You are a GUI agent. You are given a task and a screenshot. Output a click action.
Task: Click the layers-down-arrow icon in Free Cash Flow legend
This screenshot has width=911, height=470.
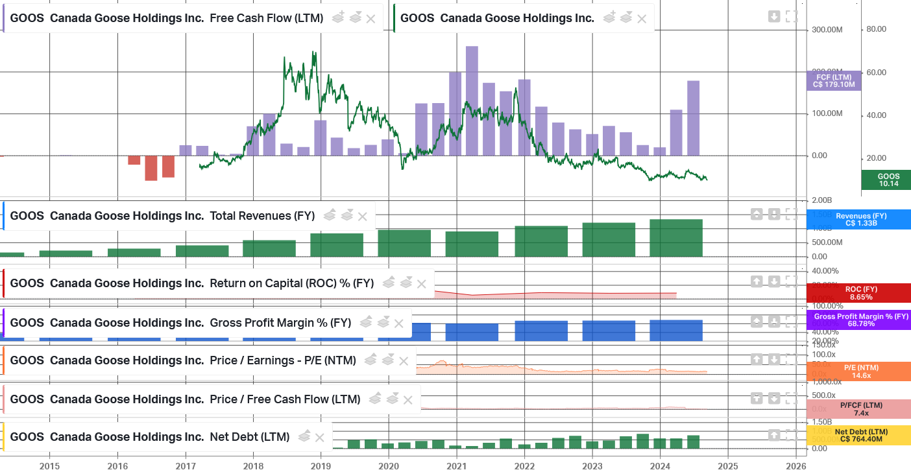coord(355,18)
